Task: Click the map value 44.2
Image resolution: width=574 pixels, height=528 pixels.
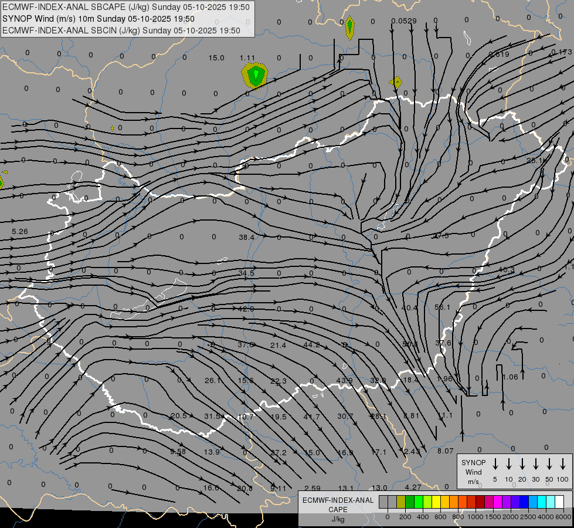Action: [311, 345]
